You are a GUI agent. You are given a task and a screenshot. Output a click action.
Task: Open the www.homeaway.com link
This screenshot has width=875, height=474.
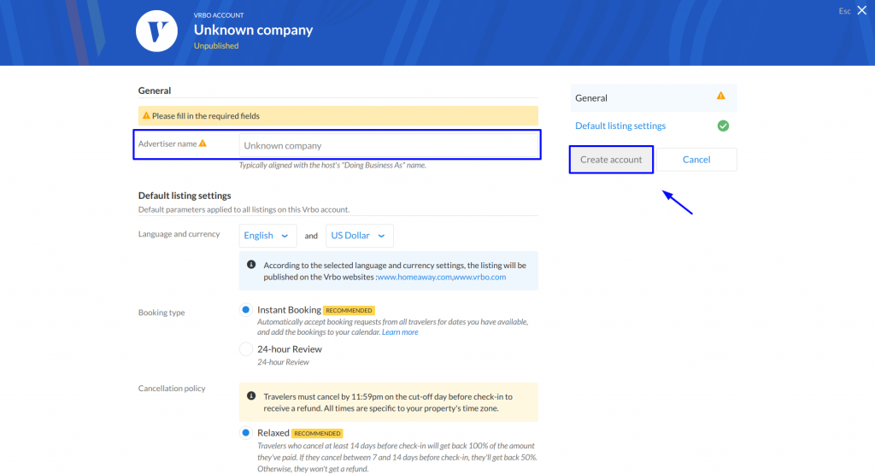(x=414, y=278)
